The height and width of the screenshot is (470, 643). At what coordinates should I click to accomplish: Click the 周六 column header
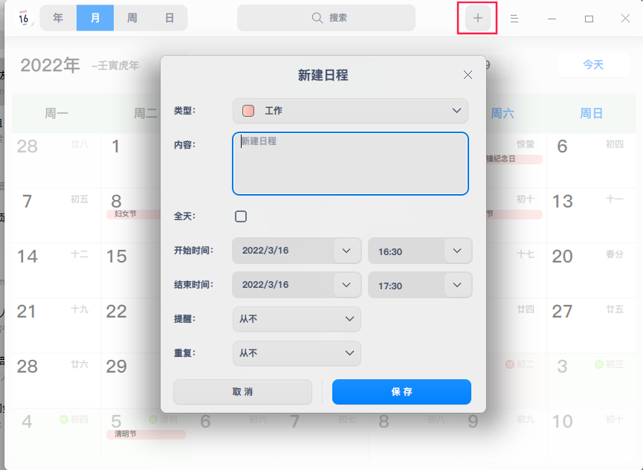coord(503,113)
